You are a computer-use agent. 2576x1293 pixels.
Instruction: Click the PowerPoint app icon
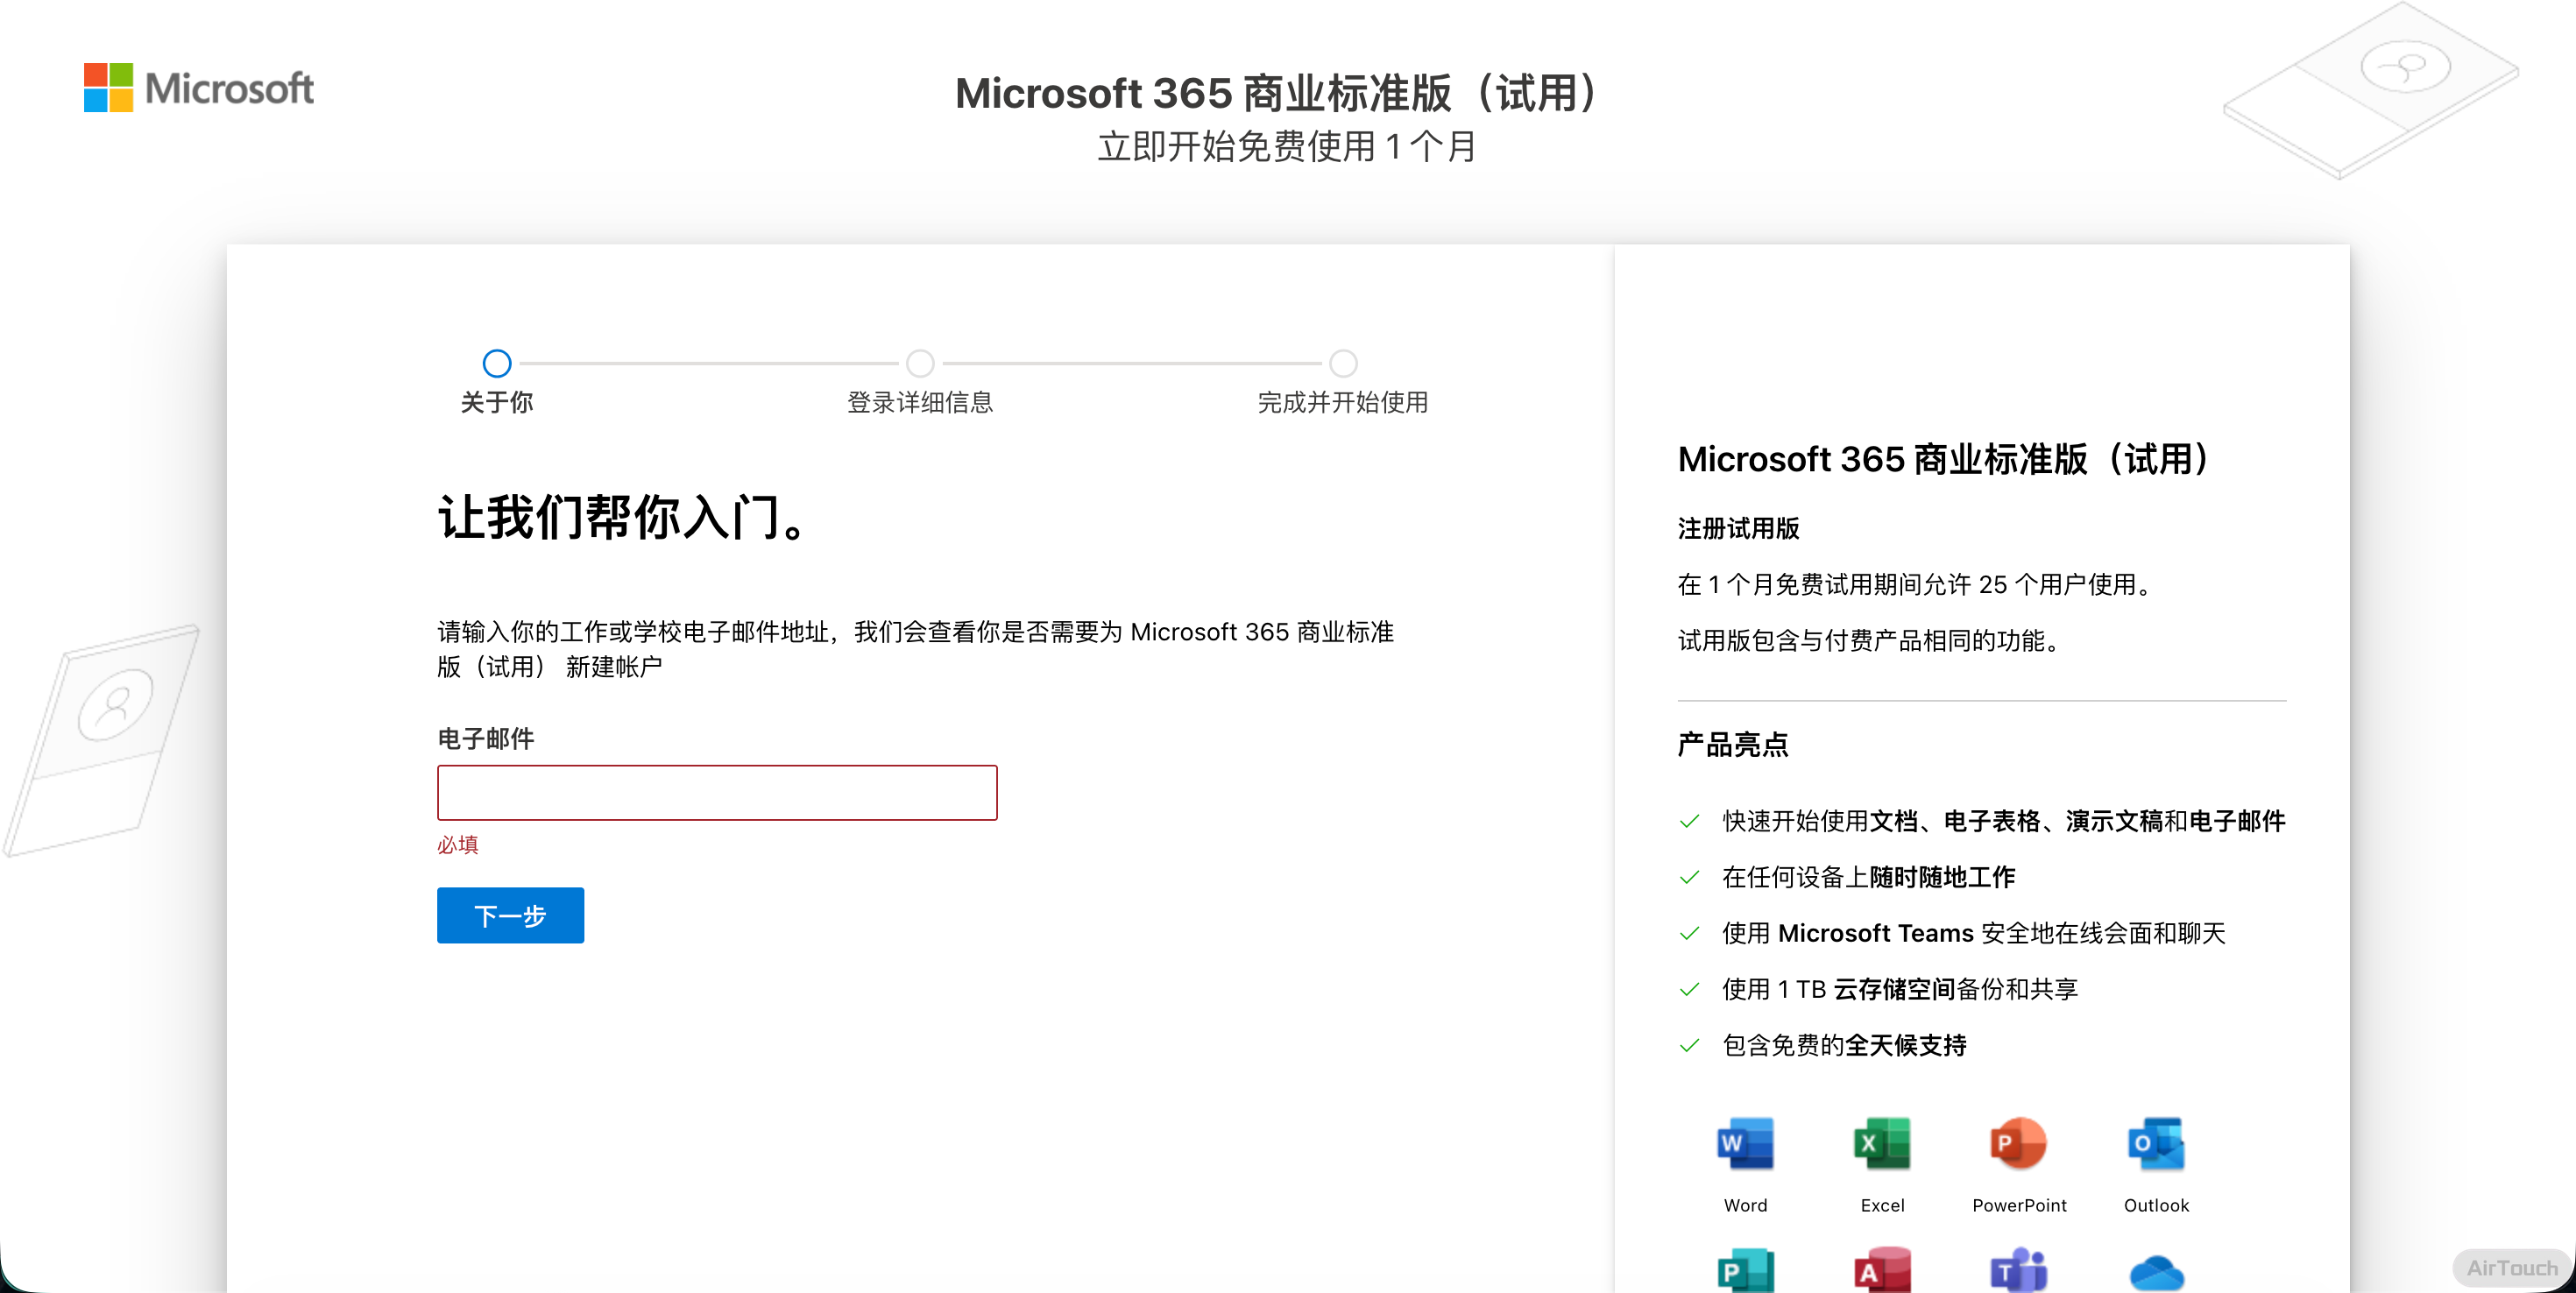[2018, 1143]
